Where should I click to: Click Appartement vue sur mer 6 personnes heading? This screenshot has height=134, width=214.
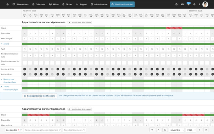43,109
